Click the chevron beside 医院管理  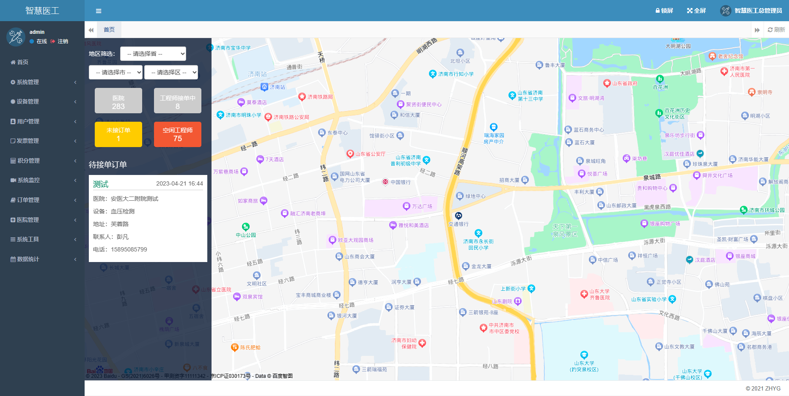click(75, 220)
